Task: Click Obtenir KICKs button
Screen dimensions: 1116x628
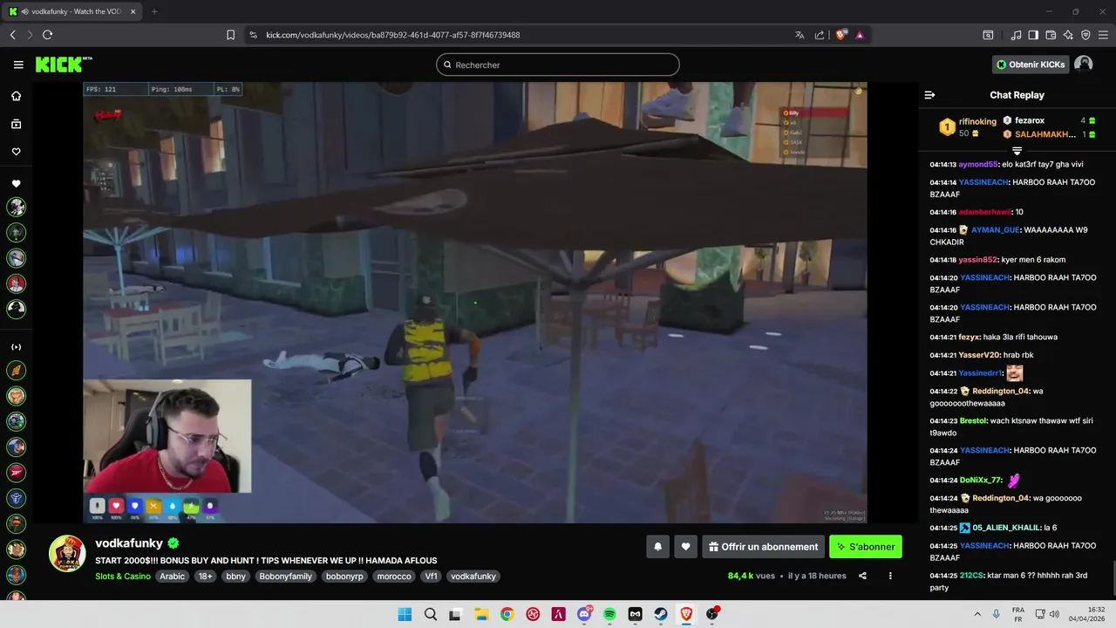Action: click(1031, 65)
